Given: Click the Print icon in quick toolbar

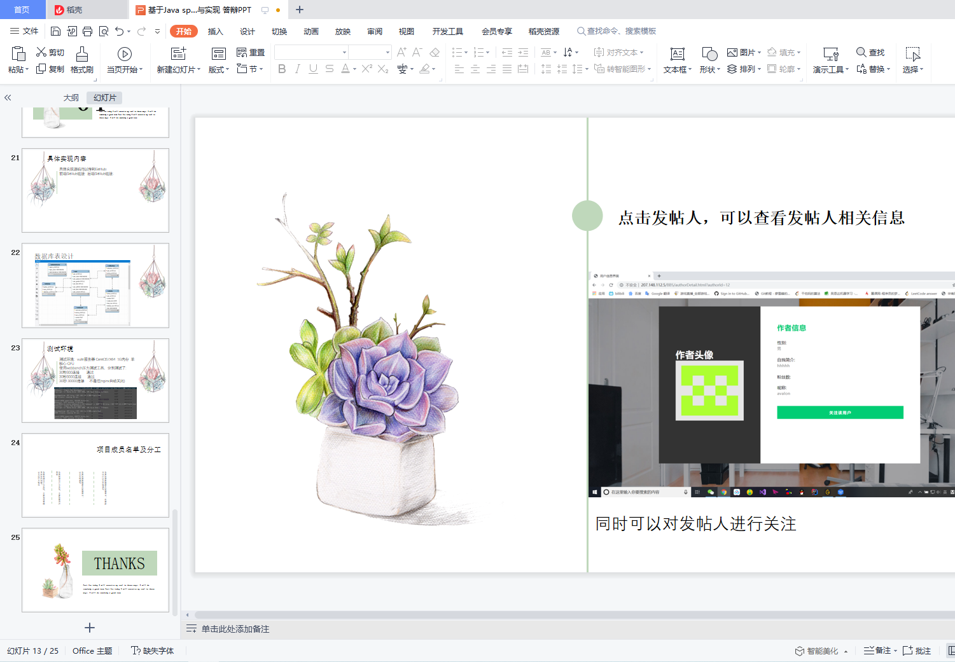Looking at the screenshot, I should coord(87,31).
